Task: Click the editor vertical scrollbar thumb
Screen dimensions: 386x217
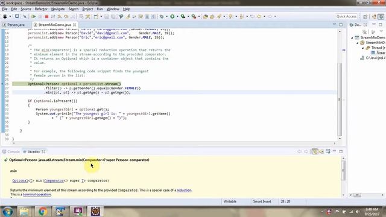Action: 340,99
